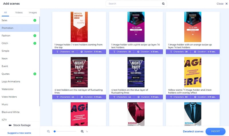This screenshot has height=136, width=229.
Task: Click the zoom in magnifier icon
Action: 82,131
